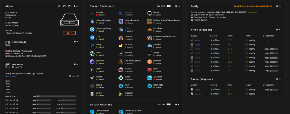This screenshot has width=290, height=114.
Task: Click the Hide details link
Action: coord(10,76)
